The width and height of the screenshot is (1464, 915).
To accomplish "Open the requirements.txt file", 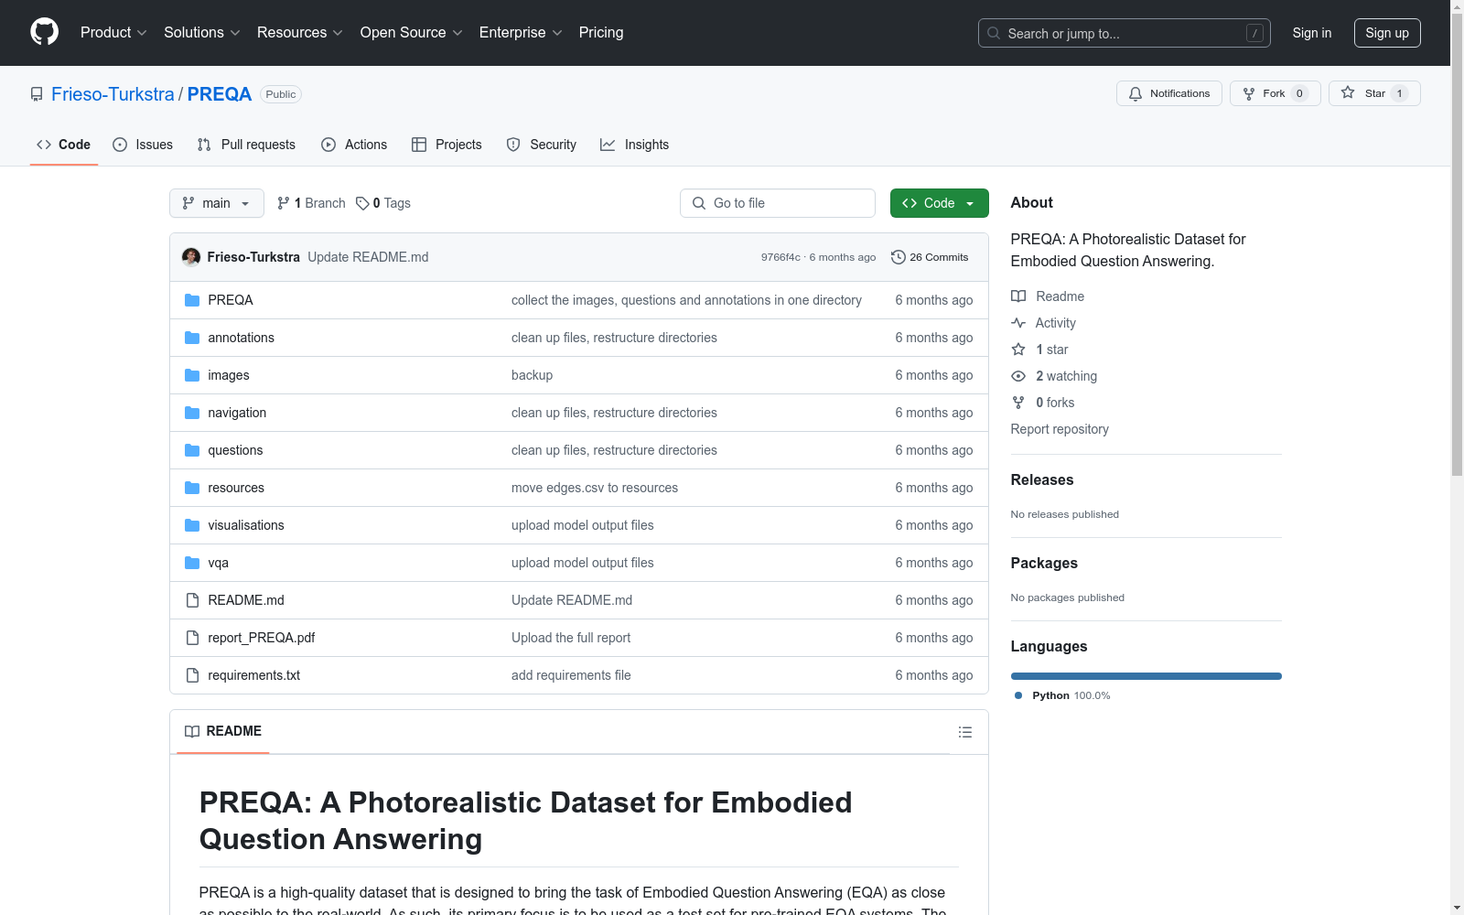I will coord(254,675).
